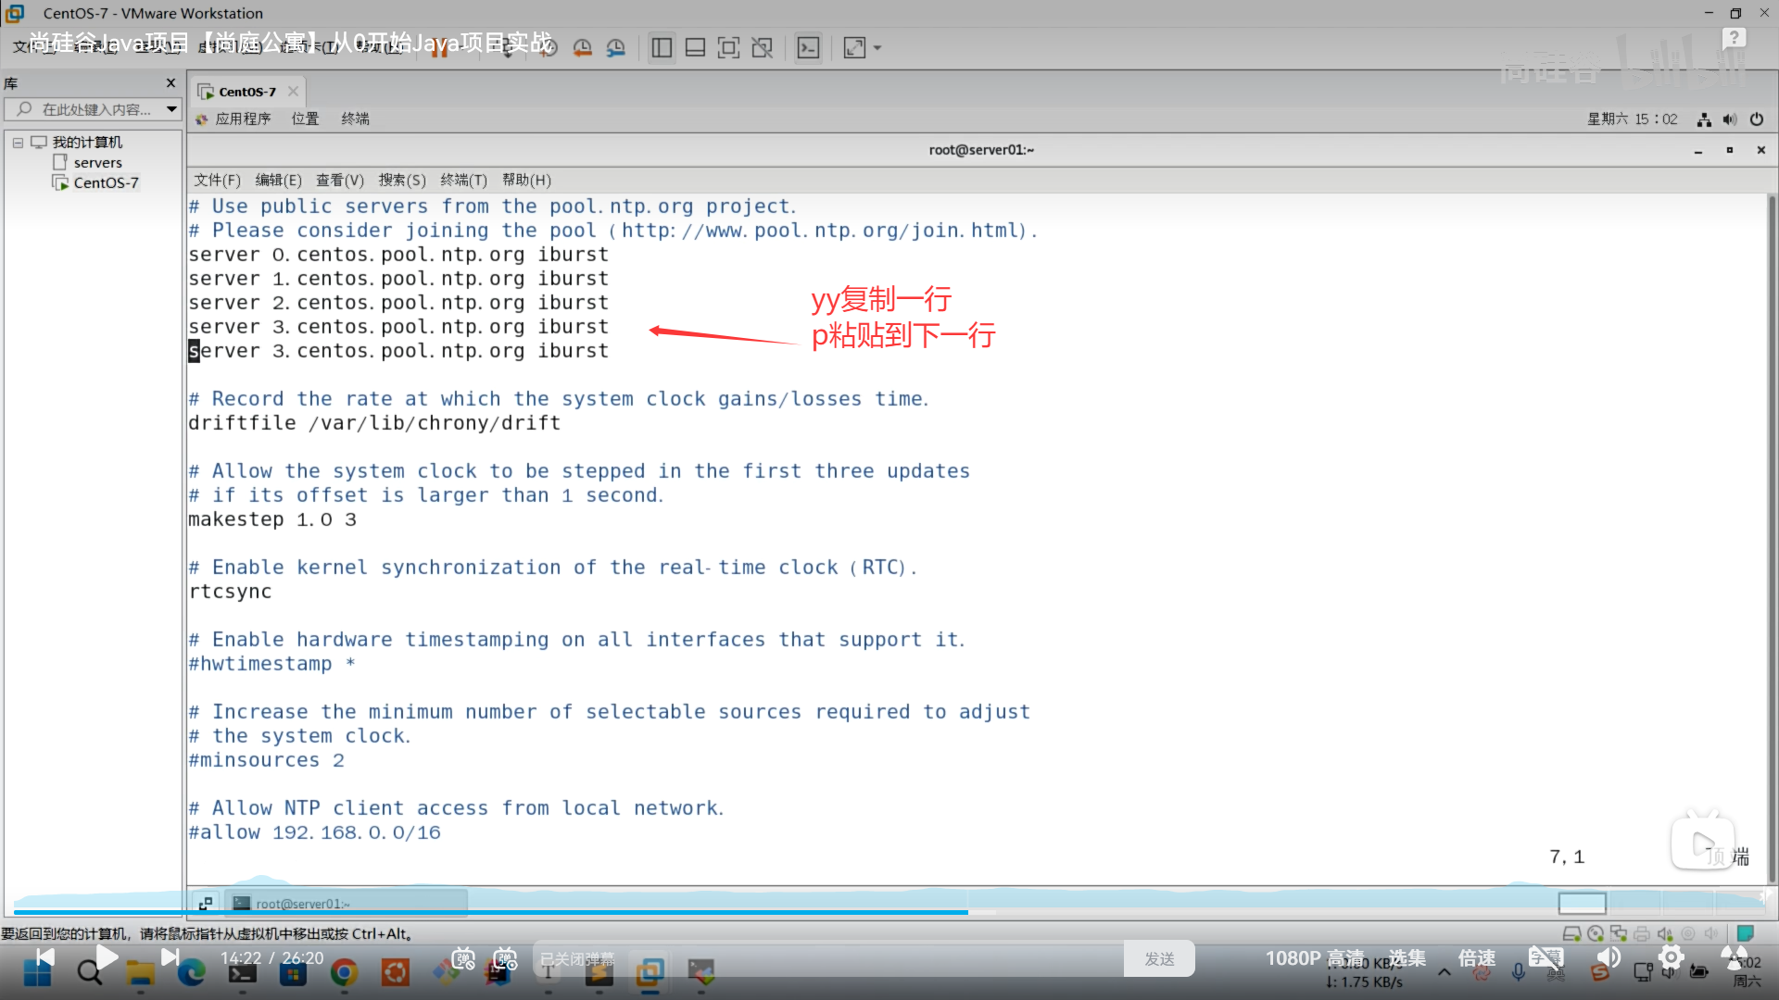Skip to the next video episode
Viewport: 1779px width, 1000px height.
pyautogui.click(x=170, y=957)
